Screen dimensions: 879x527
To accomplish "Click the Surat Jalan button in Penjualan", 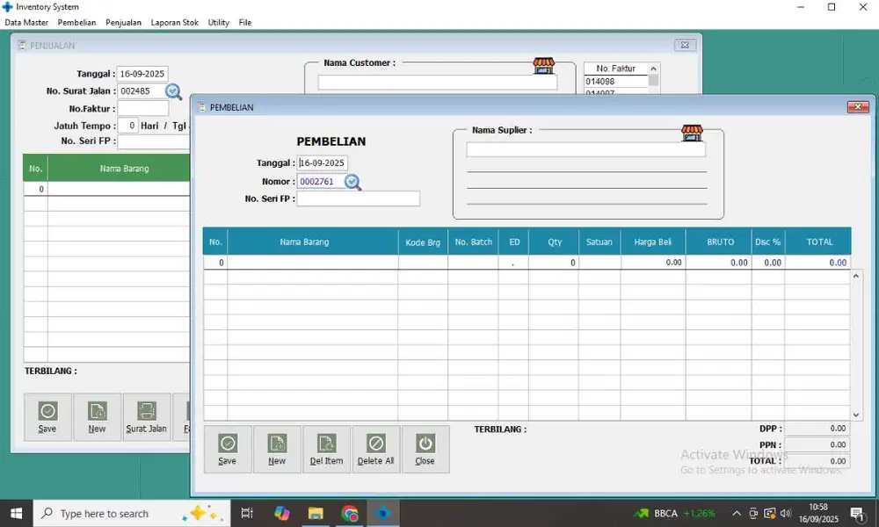I will (x=147, y=416).
